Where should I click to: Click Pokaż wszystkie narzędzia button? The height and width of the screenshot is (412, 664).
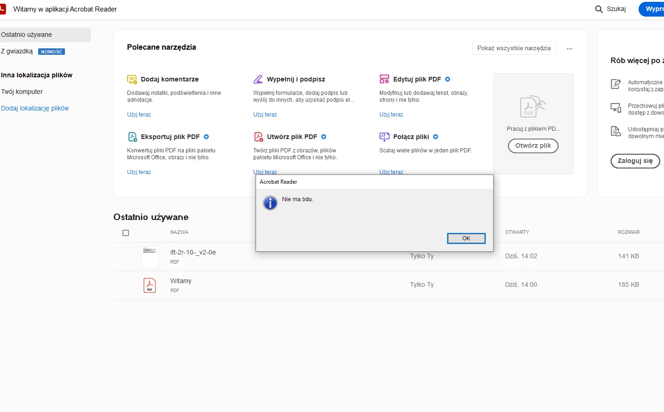point(514,48)
